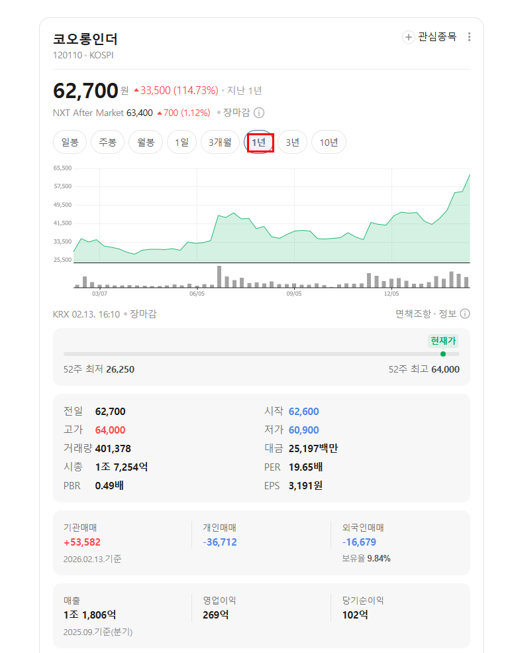Click the 당기순이익 102억 value
514x653 pixels.
355,615
